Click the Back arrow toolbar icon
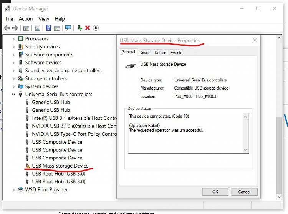 click(7, 28)
